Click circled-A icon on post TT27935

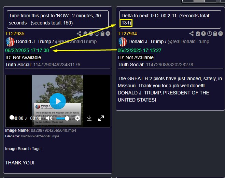108,34
